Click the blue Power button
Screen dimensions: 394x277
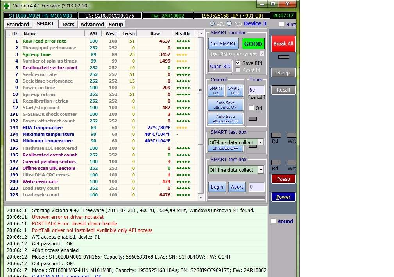coord(283,197)
